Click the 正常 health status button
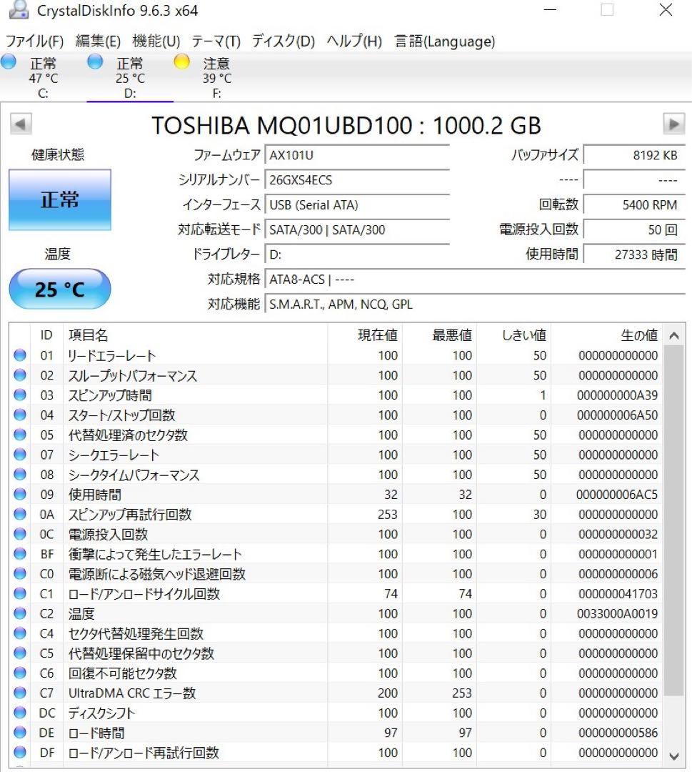 point(60,200)
